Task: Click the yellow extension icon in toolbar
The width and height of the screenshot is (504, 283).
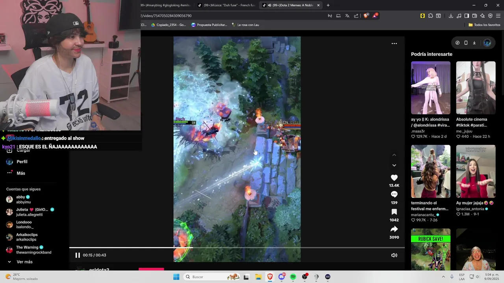Action: (x=422, y=16)
